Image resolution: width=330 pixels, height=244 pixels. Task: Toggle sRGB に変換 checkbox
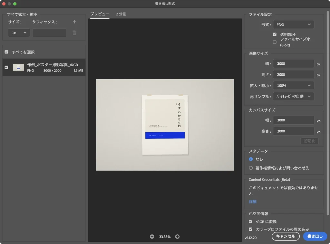click(250, 221)
